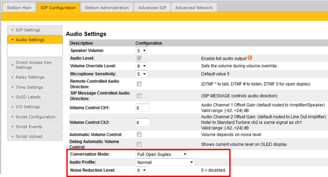This screenshot has width=328, height=177.
Task: Enable Remote Controlled Audio Direction checkbox
Action: tap(139, 84)
